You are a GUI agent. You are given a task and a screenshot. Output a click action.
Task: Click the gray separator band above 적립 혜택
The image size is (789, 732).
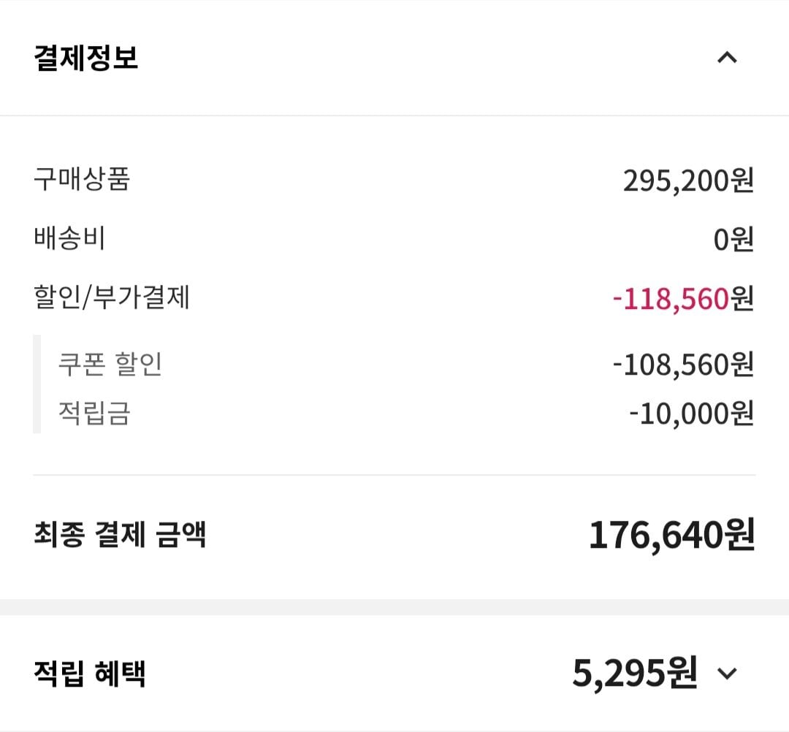[394, 607]
